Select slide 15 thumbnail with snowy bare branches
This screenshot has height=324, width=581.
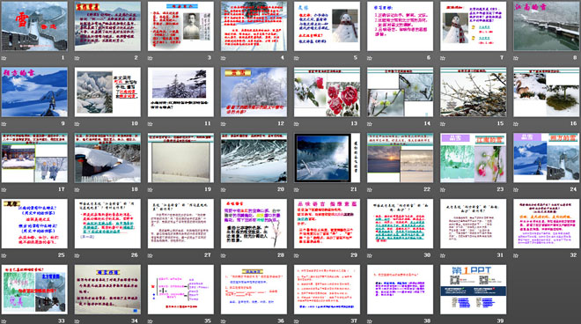474,92
